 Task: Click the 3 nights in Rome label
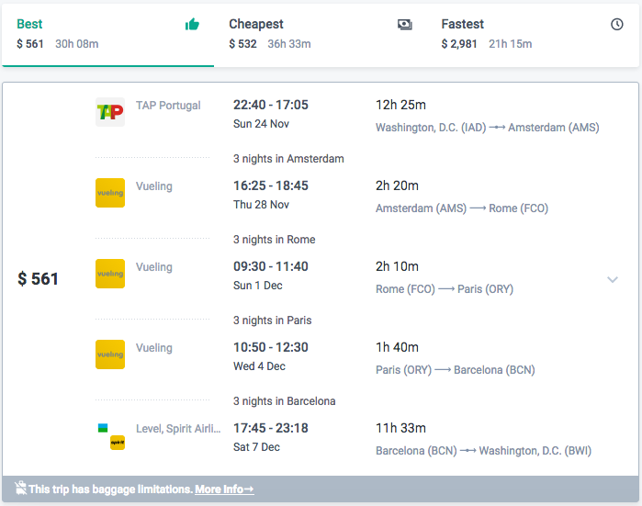[274, 240]
